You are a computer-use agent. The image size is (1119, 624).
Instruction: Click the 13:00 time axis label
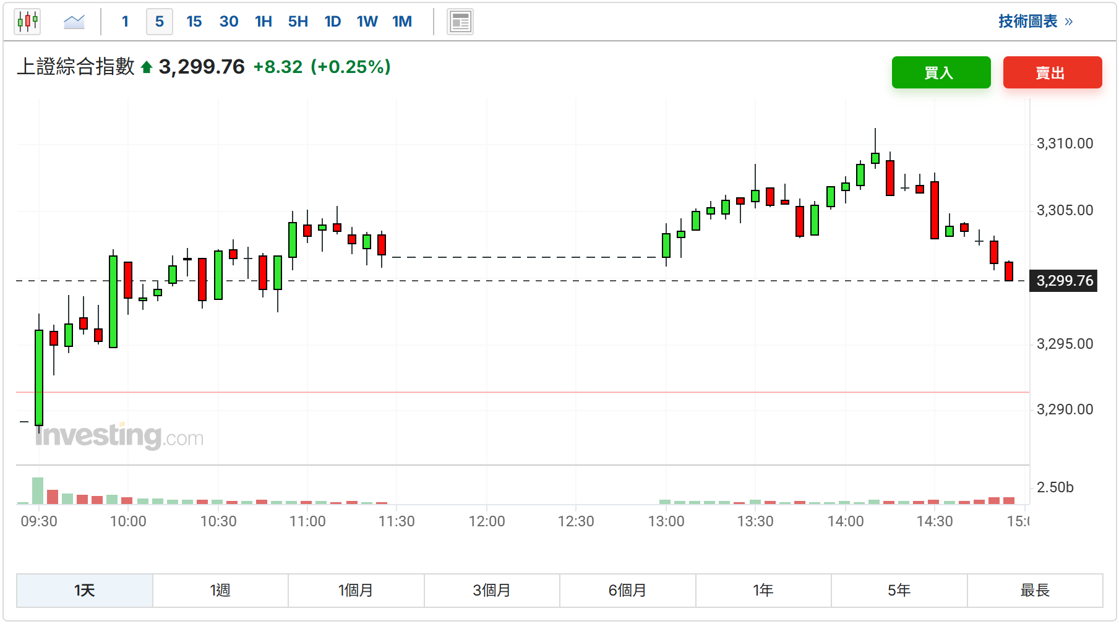666,521
